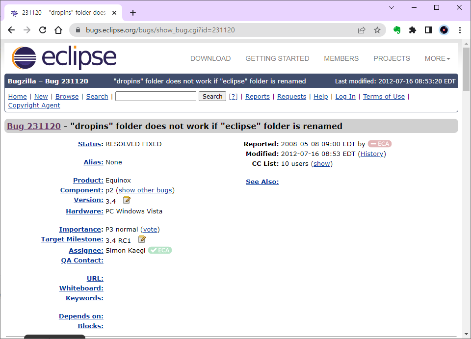
Task: Click the See Also label link
Action: 262,182
